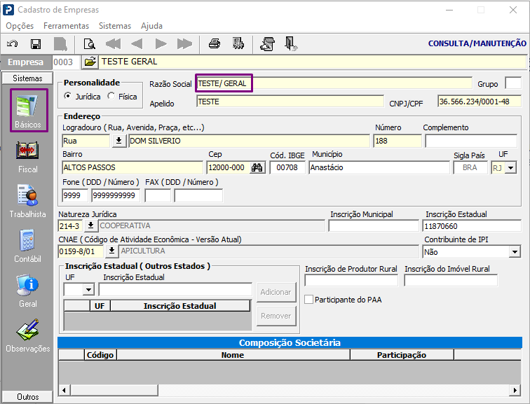
Task: Open the Sistemas menu
Action: [115, 26]
